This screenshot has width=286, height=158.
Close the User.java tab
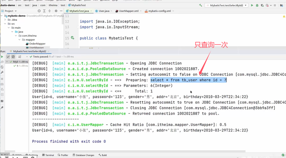click(112, 11)
